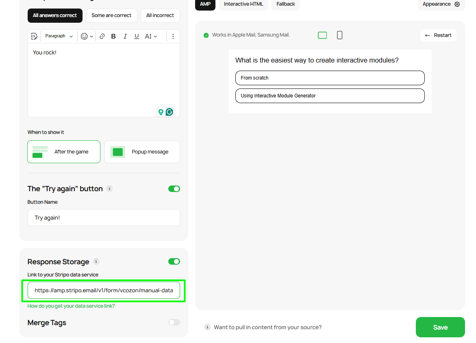Expand the Paragraph style dropdown

click(59, 37)
